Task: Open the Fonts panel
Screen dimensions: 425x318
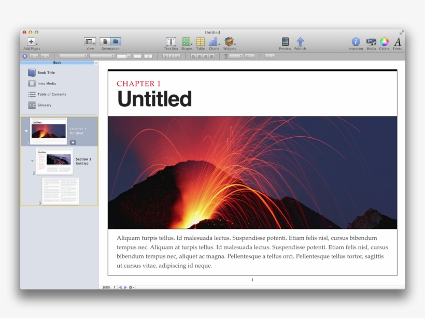Action: [x=396, y=42]
